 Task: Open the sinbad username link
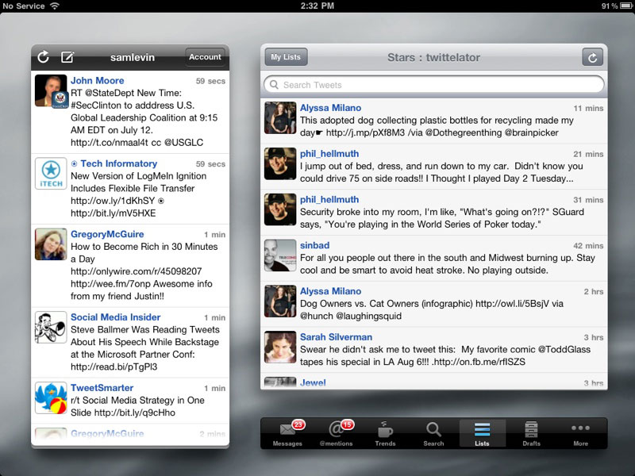[314, 245]
